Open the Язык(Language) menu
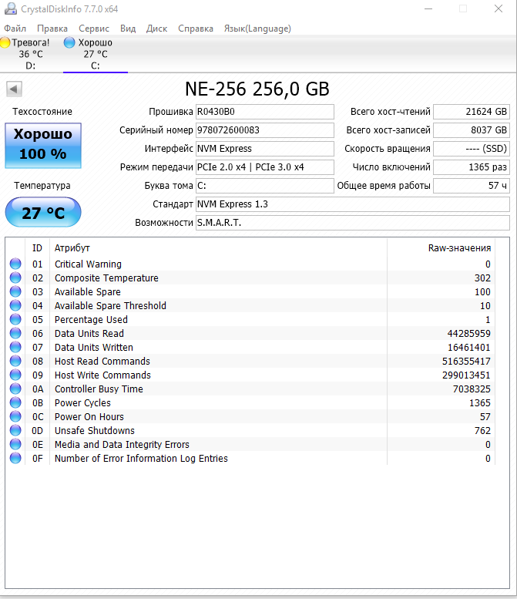This screenshot has width=517, height=599. pos(257,29)
